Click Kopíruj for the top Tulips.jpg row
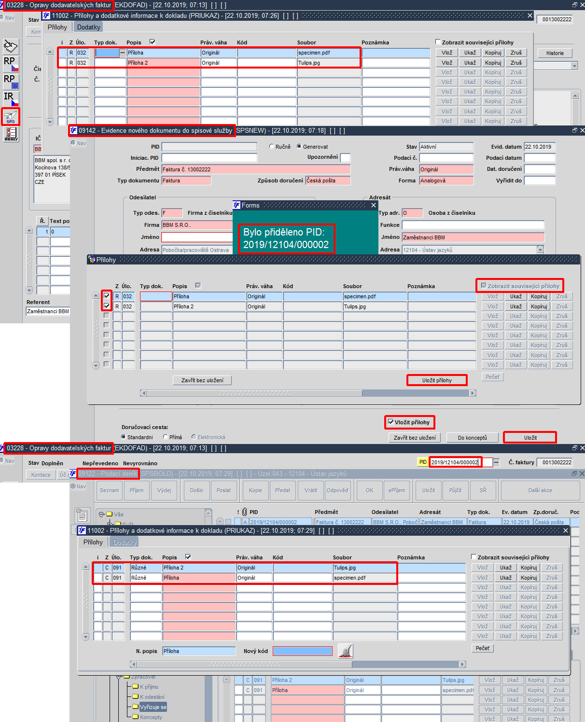Image resolution: width=585 pixels, height=722 pixels. pos(493,63)
